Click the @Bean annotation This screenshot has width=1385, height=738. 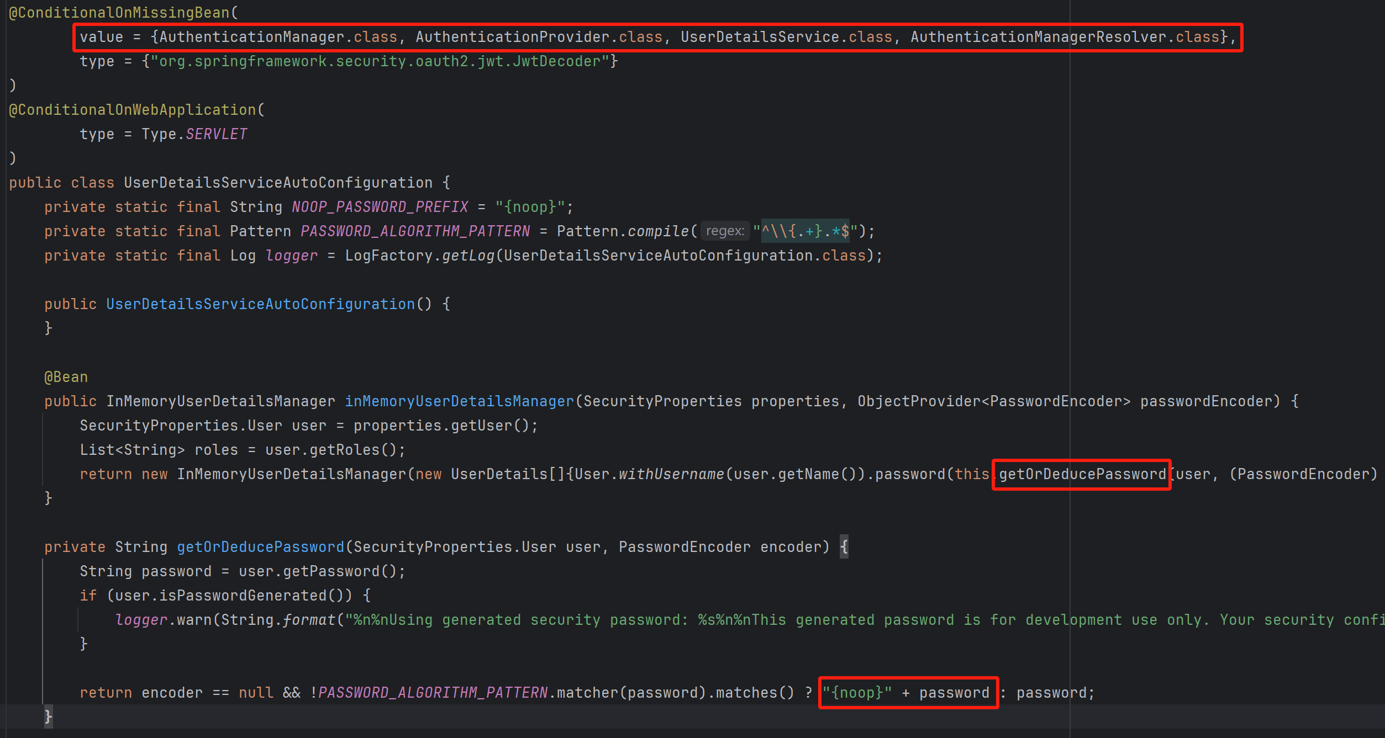point(66,377)
